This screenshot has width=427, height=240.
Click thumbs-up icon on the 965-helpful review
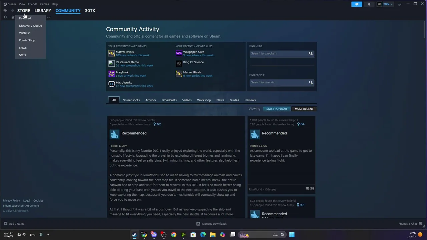(x=114, y=134)
